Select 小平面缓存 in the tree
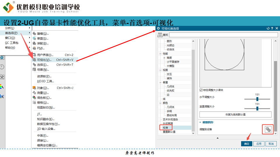This screenshot has height=157, width=280. coord(173,62)
